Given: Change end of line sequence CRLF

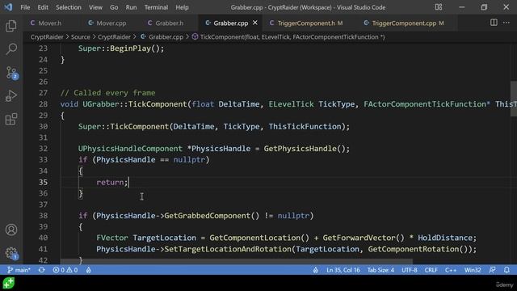Looking at the screenshot, I should point(431,270).
